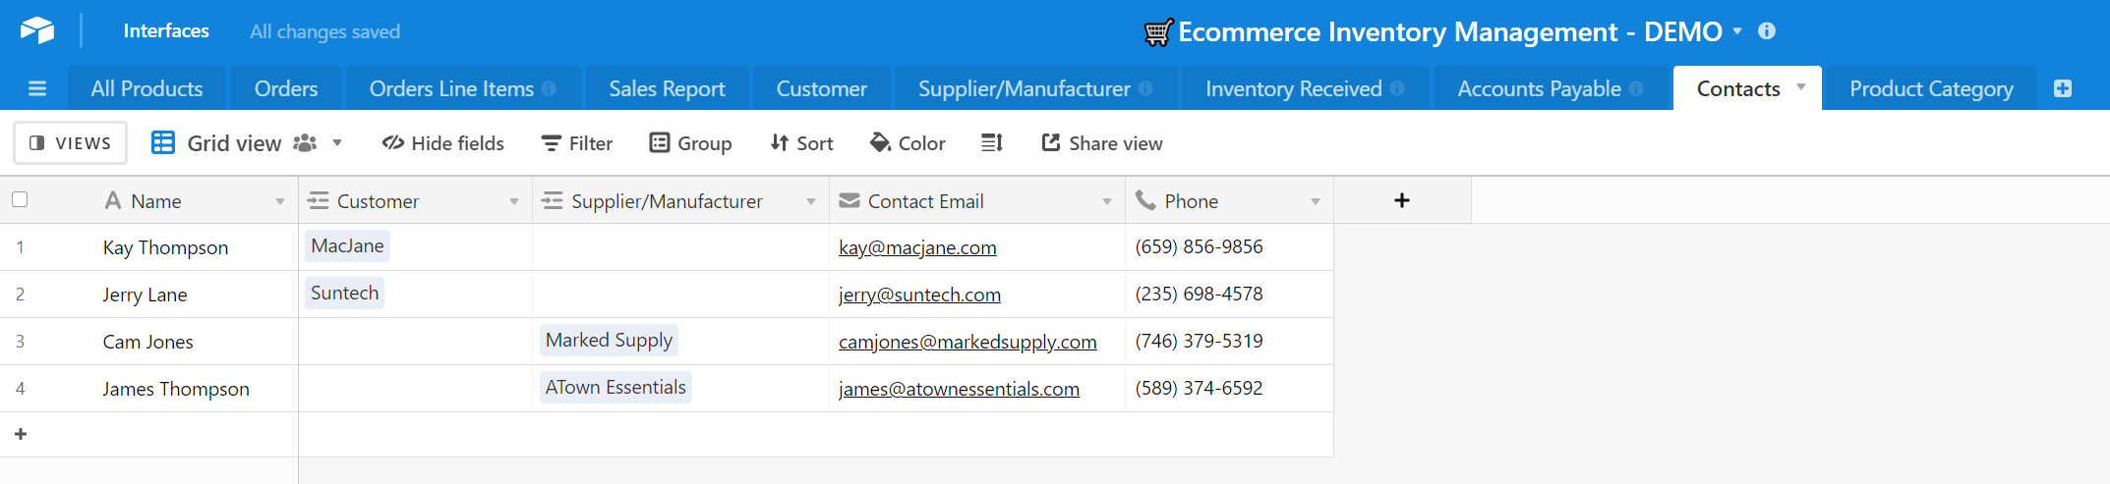Open the Name column dropdown arrow
The height and width of the screenshot is (484, 2110).
(280, 201)
